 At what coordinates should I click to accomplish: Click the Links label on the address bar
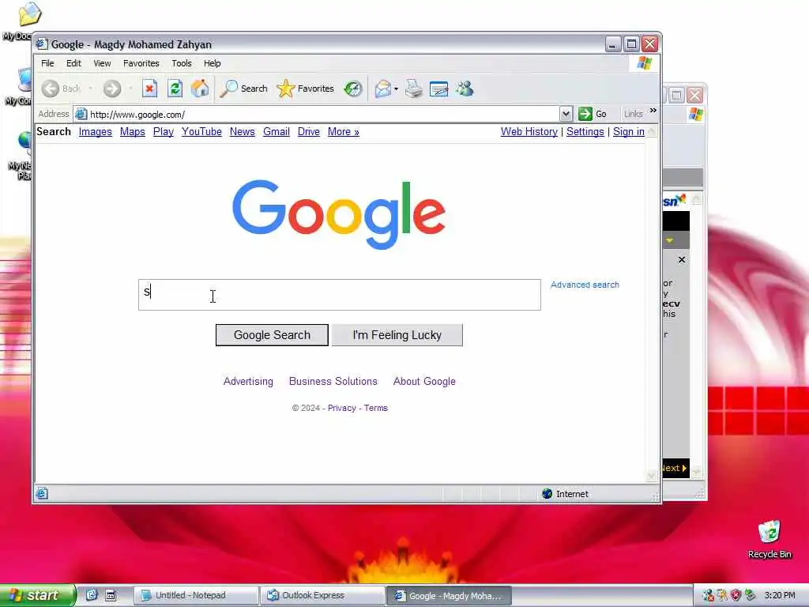coord(634,114)
